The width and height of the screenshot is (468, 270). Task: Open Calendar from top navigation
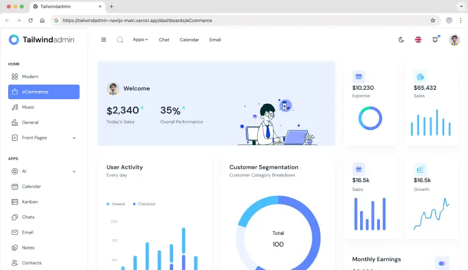click(189, 40)
